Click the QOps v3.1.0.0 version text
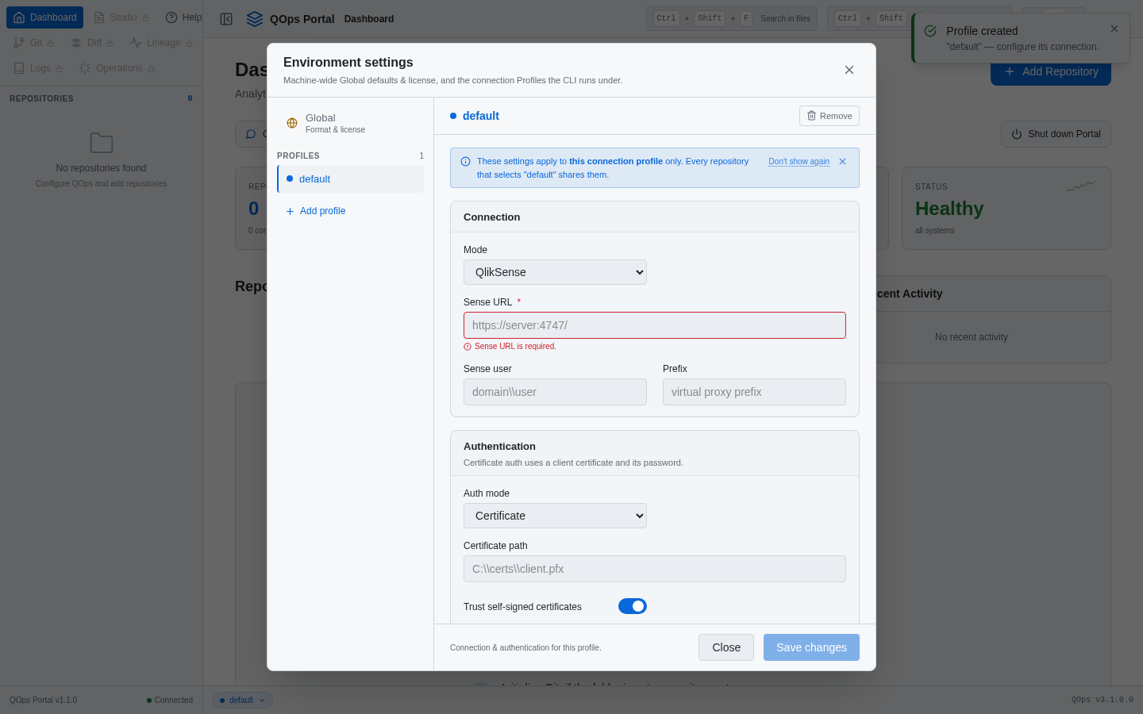The height and width of the screenshot is (714, 1143). 1103,700
